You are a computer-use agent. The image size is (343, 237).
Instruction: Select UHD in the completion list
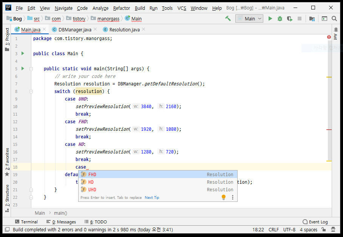tap(158, 189)
